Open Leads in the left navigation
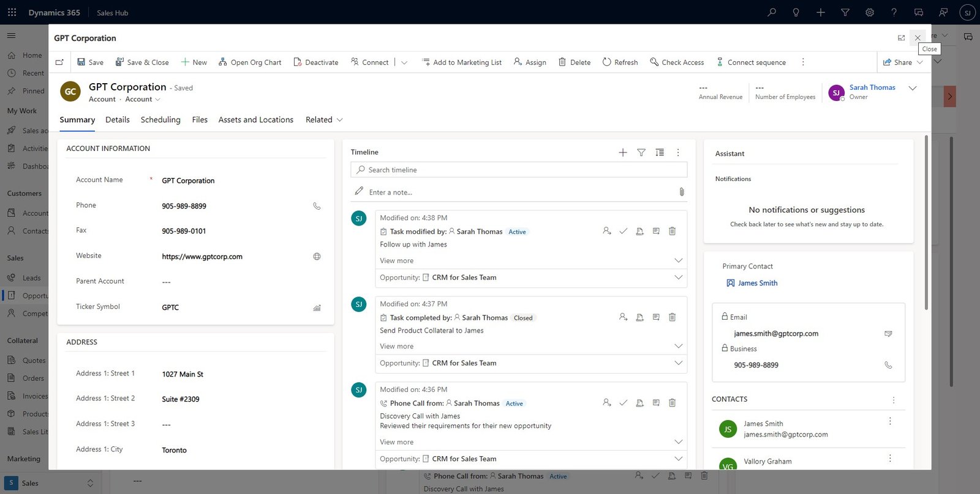 tap(24, 278)
